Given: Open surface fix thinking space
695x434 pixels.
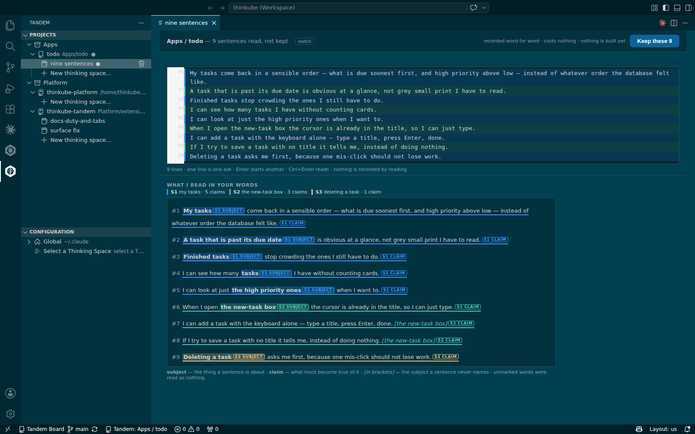Looking at the screenshot, I should coord(65,131).
